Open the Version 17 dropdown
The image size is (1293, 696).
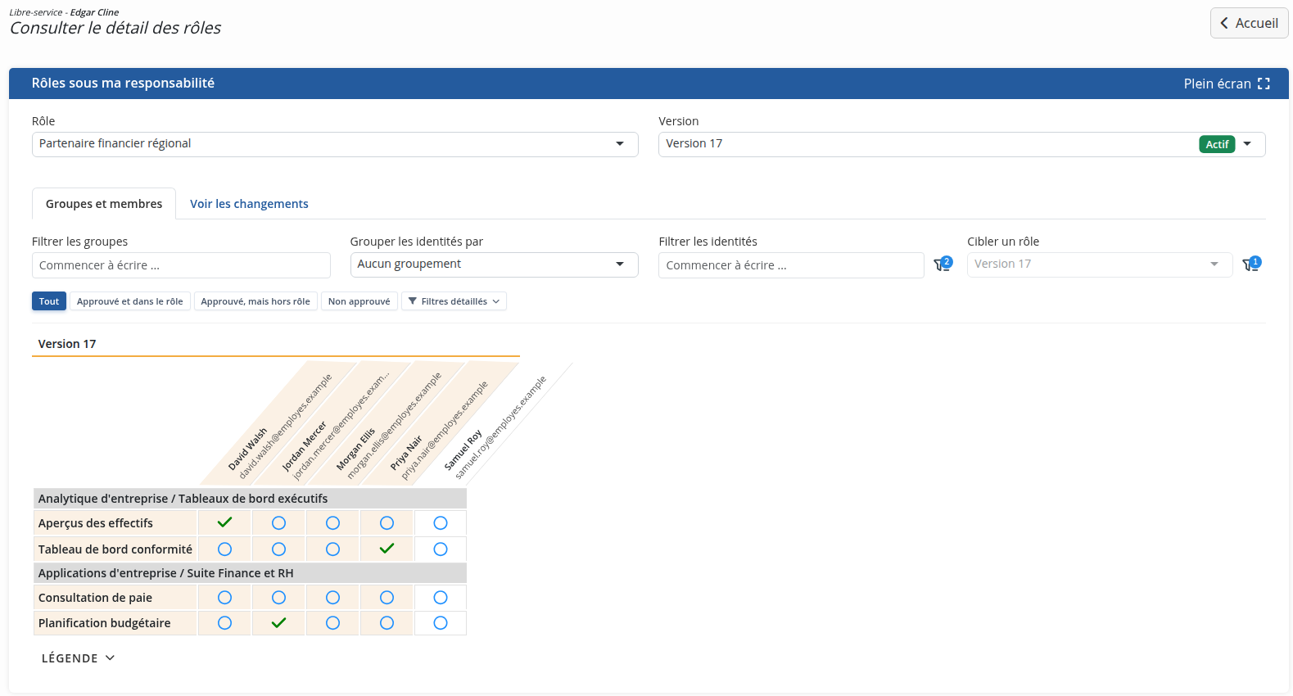pos(962,144)
